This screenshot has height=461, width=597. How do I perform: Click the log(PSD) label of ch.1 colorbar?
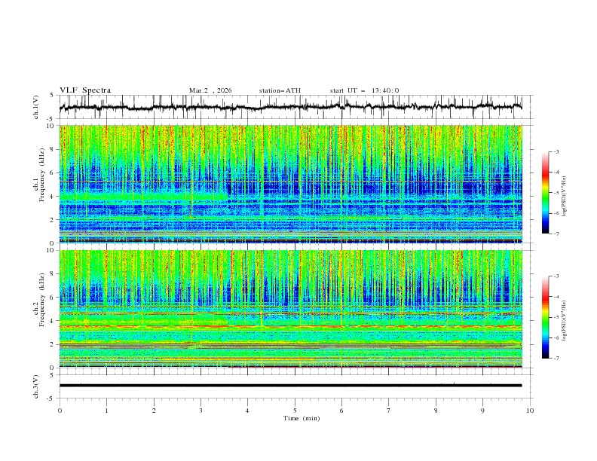pos(565,197)
